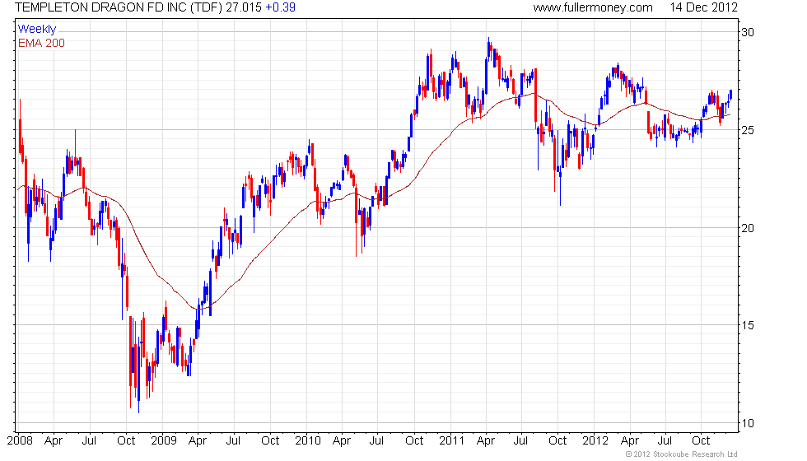Click the "Oct" label immediately preceding "2011"

tap(414, 441)
